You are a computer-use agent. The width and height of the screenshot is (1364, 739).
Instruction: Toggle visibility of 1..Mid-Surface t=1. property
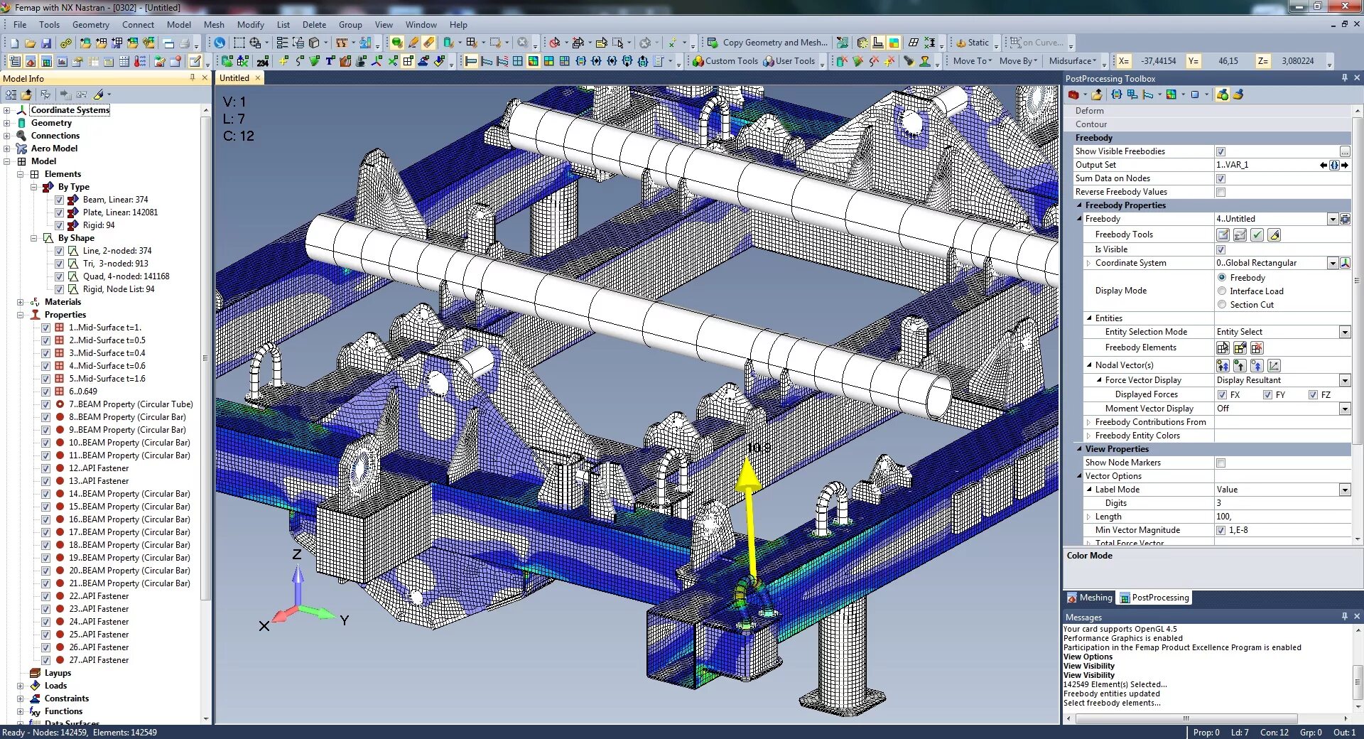pos(46,328)
